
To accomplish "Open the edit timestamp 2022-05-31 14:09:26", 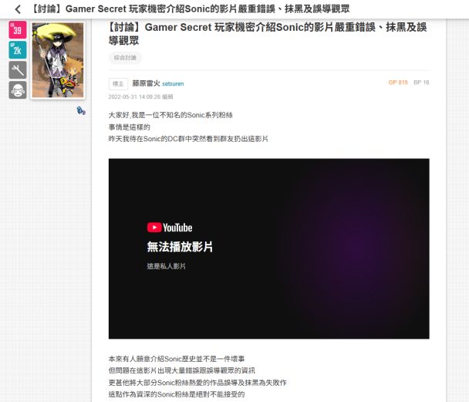I will [x=134, y=97].
